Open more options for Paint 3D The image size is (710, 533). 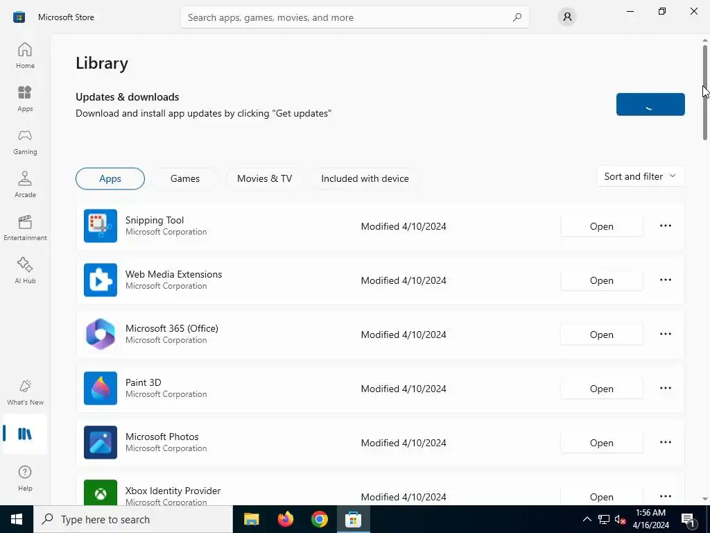point(665,389)
